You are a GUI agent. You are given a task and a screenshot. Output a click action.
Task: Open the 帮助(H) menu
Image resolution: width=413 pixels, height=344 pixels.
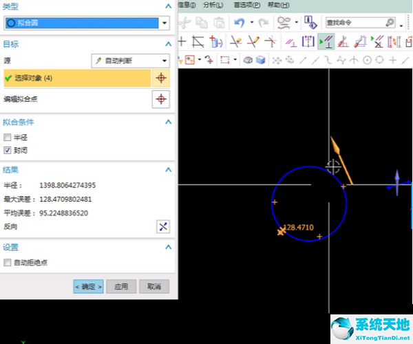tap(278, 5)
